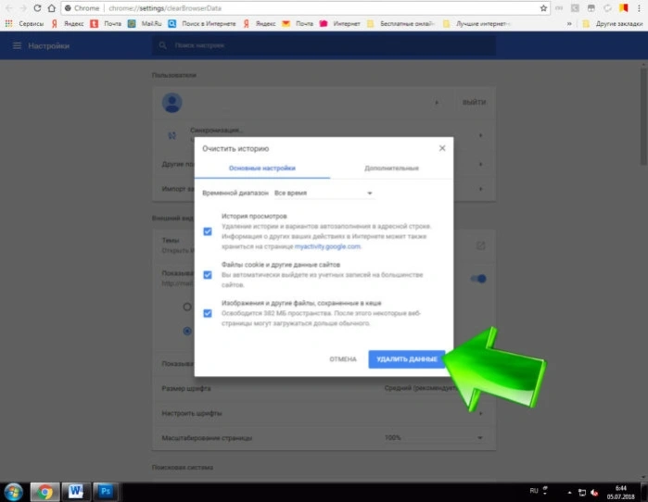Click the RU language indicator
This screenshot has height=502, width=648.
pos(534,491)
